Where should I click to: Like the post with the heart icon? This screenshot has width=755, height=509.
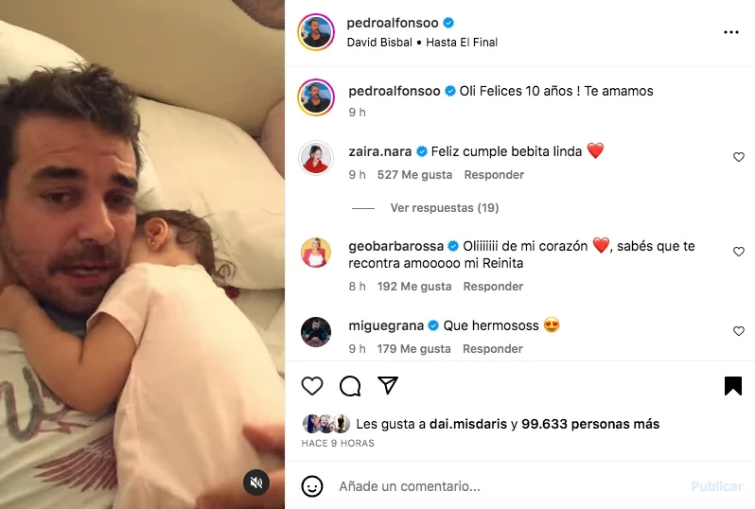[x=312, y=386]
